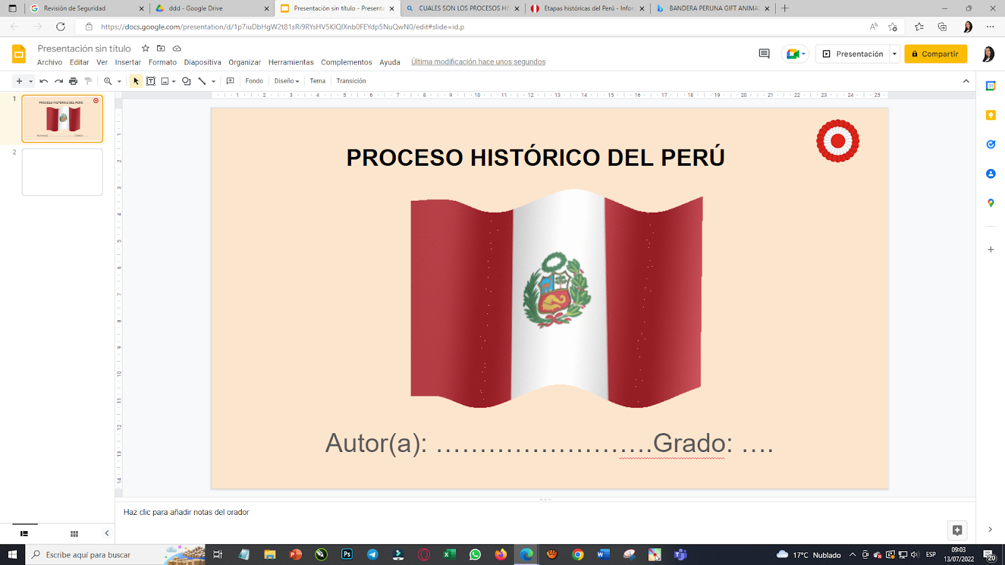The width and height of the screenshot is (1005, 565).
Task: Open the line type dropdown arrow
Action: click(214, 81)
